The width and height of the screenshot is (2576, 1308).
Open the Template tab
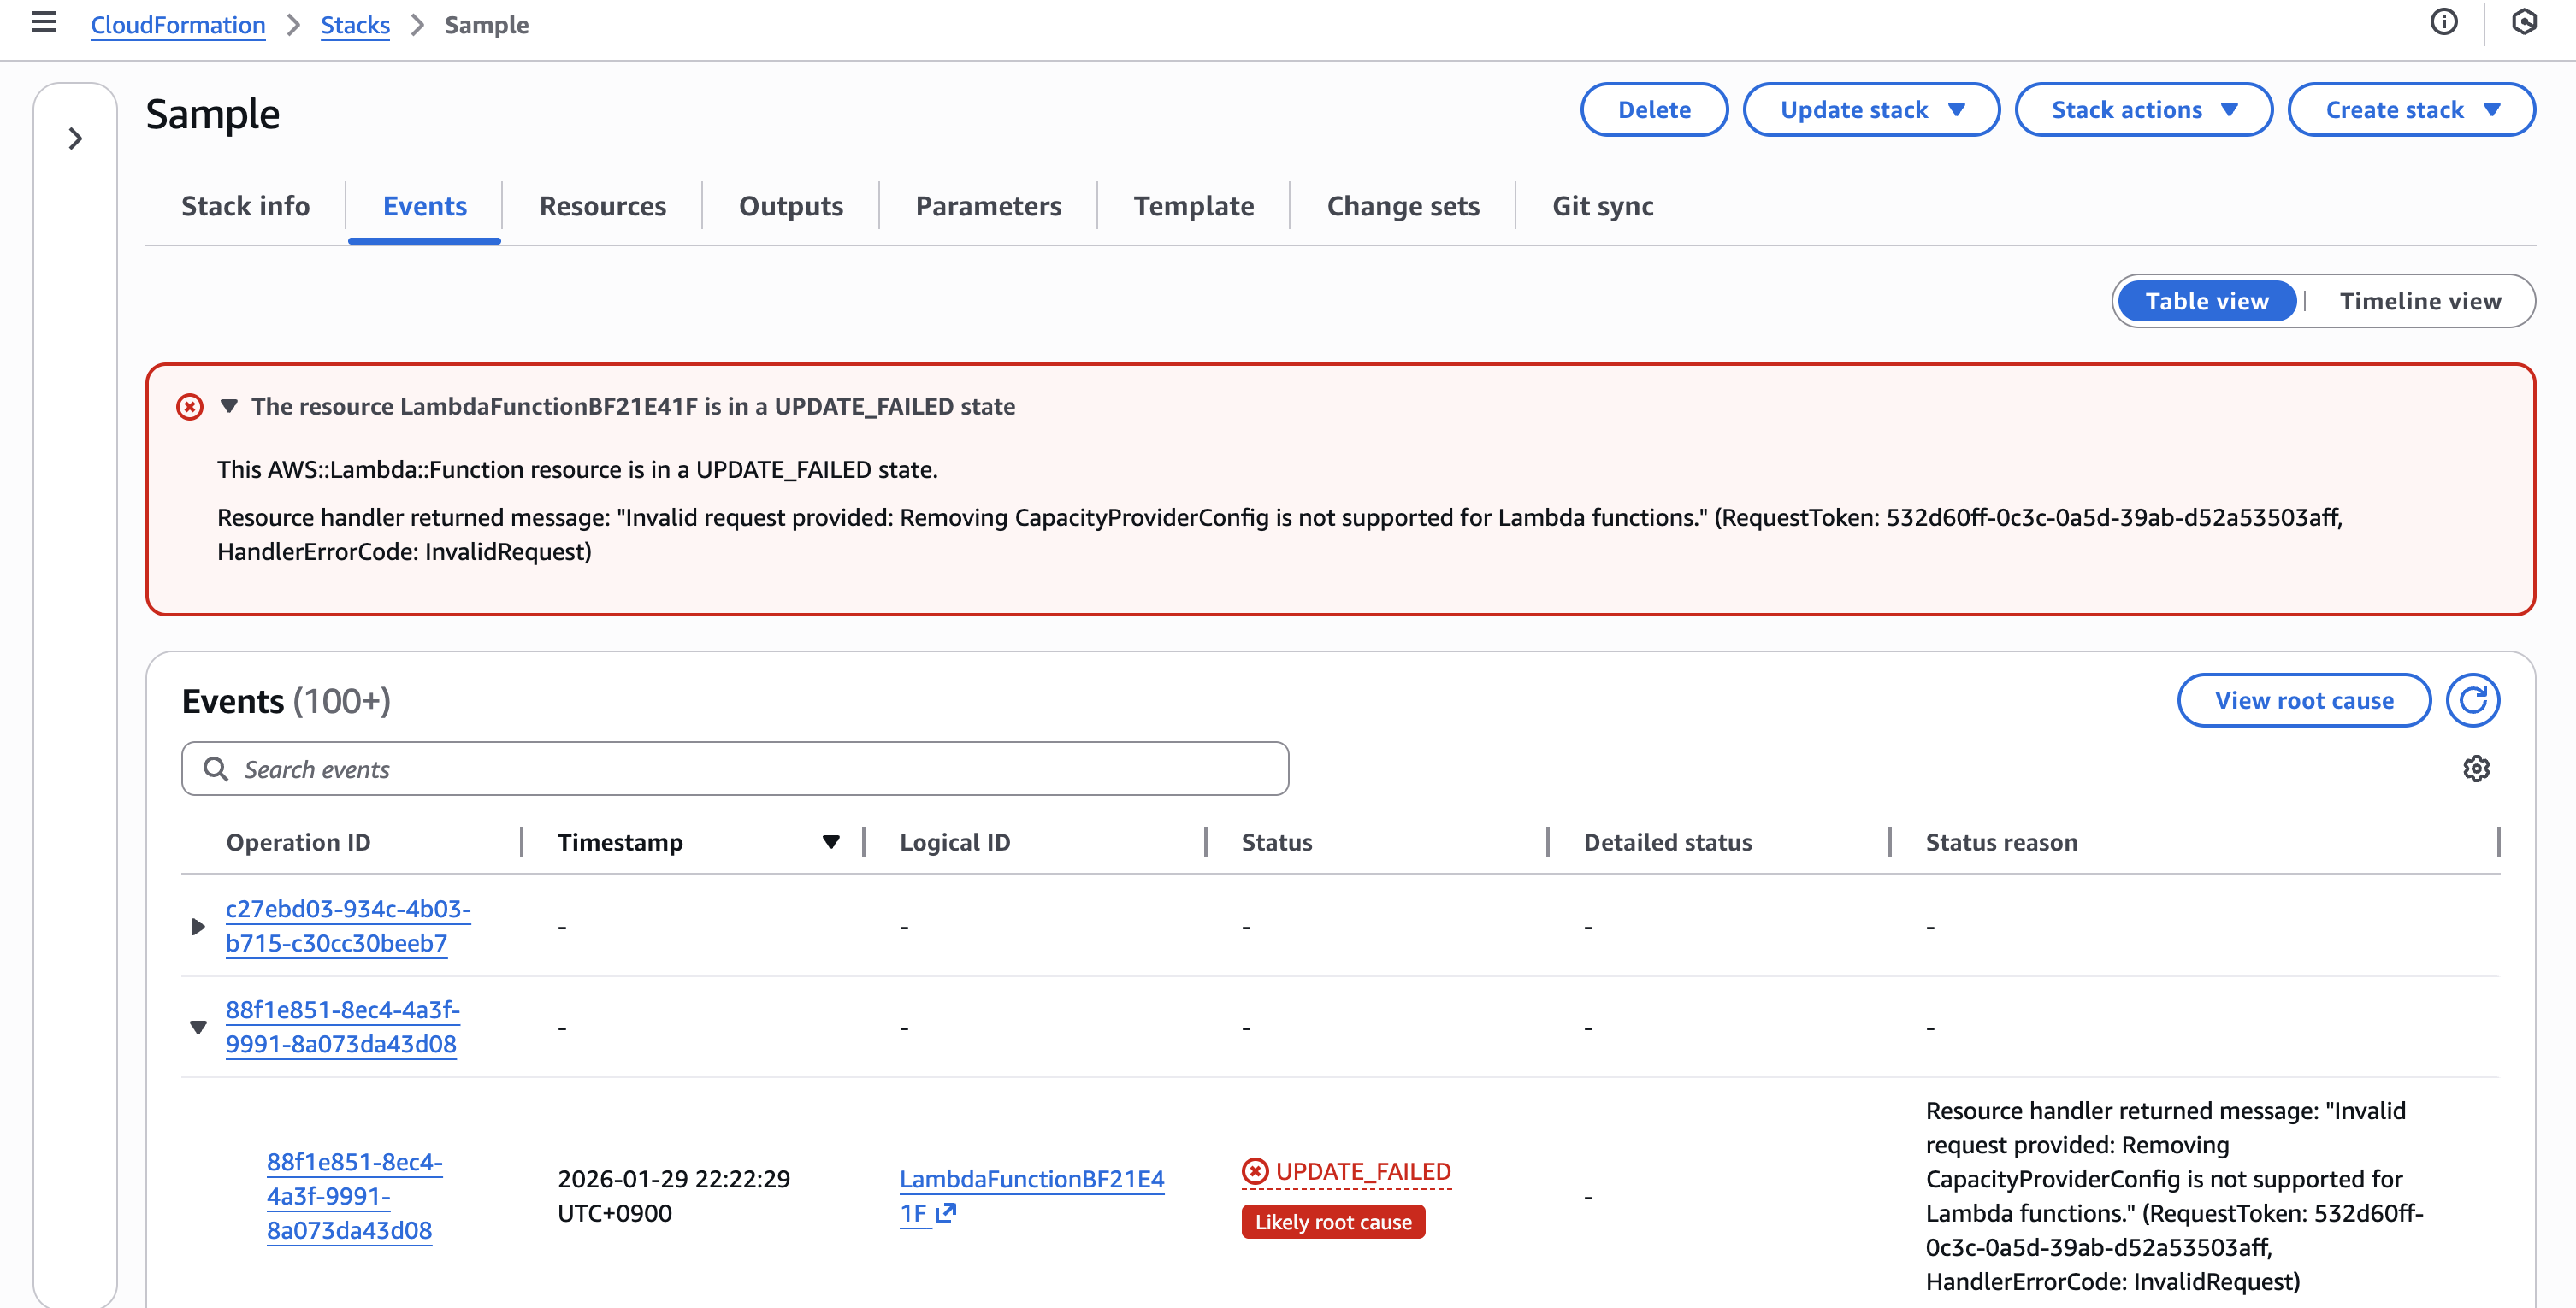coord(1193,206)
